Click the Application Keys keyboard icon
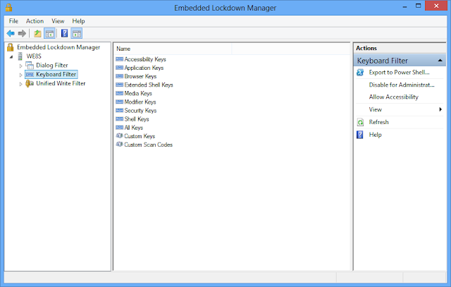This screenshot has height=287, width=451. [x=119, y=68]
